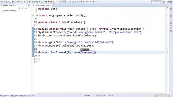
Task: Expand the seleniumTesting project node
Action: (x=2, y=11)
